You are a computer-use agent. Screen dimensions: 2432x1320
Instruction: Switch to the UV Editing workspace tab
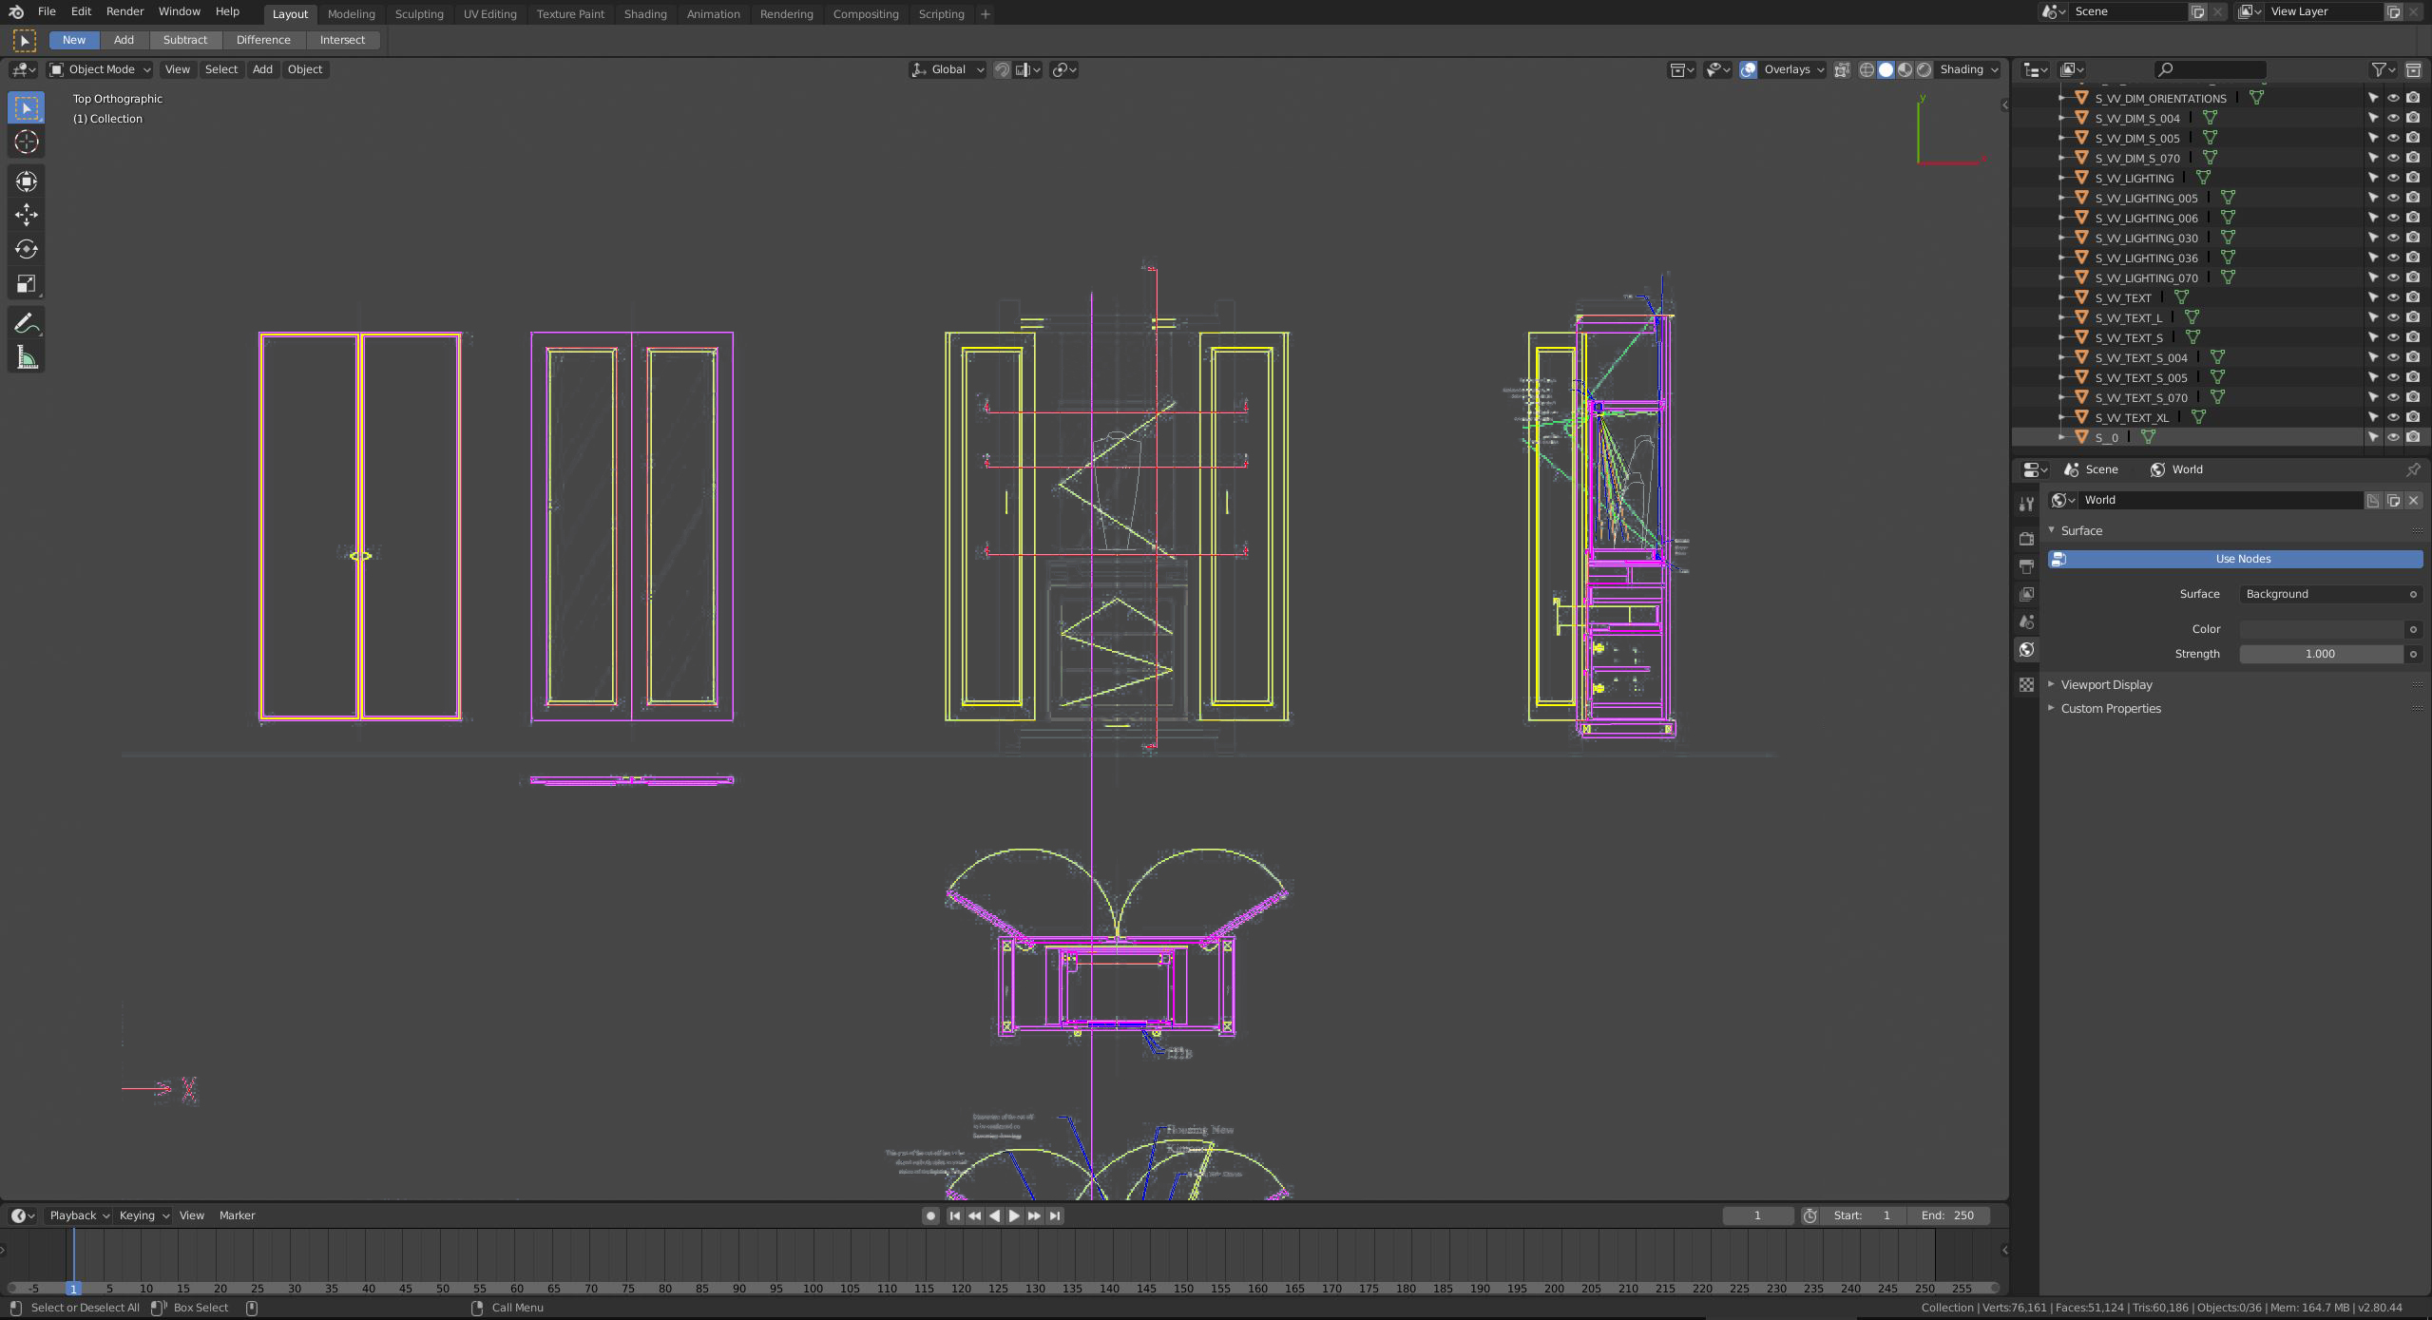489,14
